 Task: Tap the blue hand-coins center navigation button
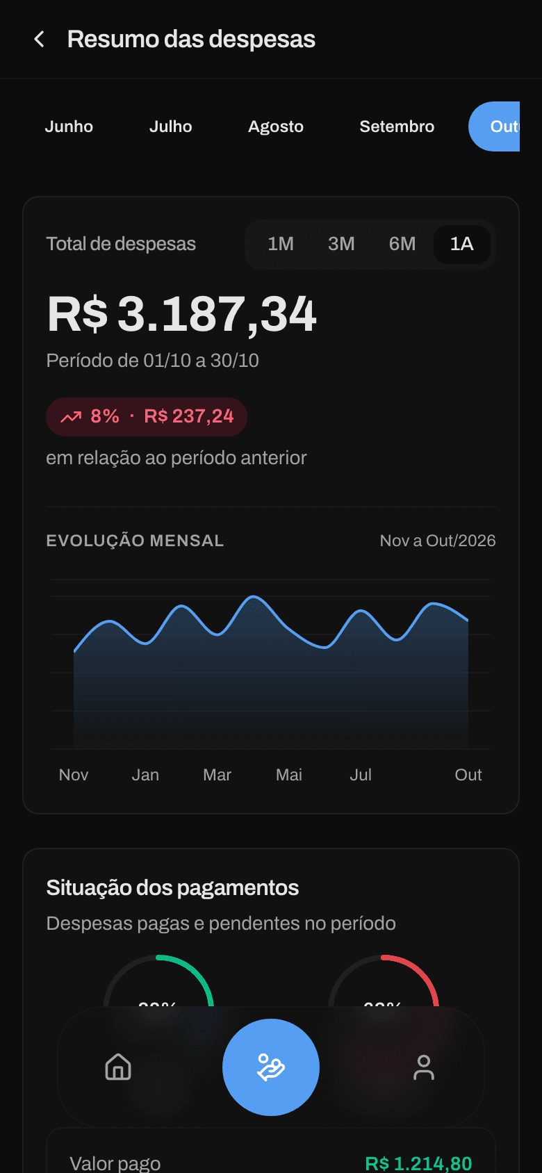tap(271, 1067)
